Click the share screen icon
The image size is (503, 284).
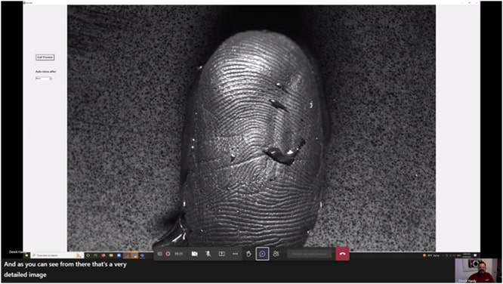tap(221, 254)
